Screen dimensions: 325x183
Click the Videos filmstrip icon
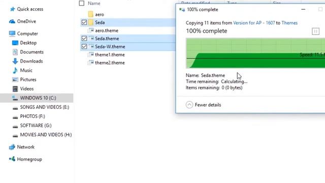[x=15, y=89]
